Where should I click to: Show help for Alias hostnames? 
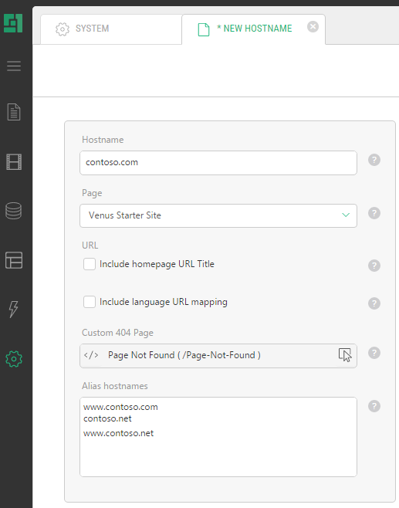tap(374, 406)
